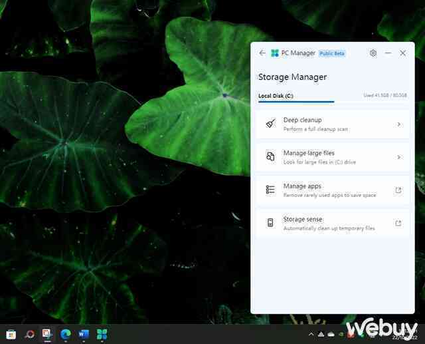
Task: Click 'Remove rarely used apps to save space' text
Action: [x=329, y=195]
